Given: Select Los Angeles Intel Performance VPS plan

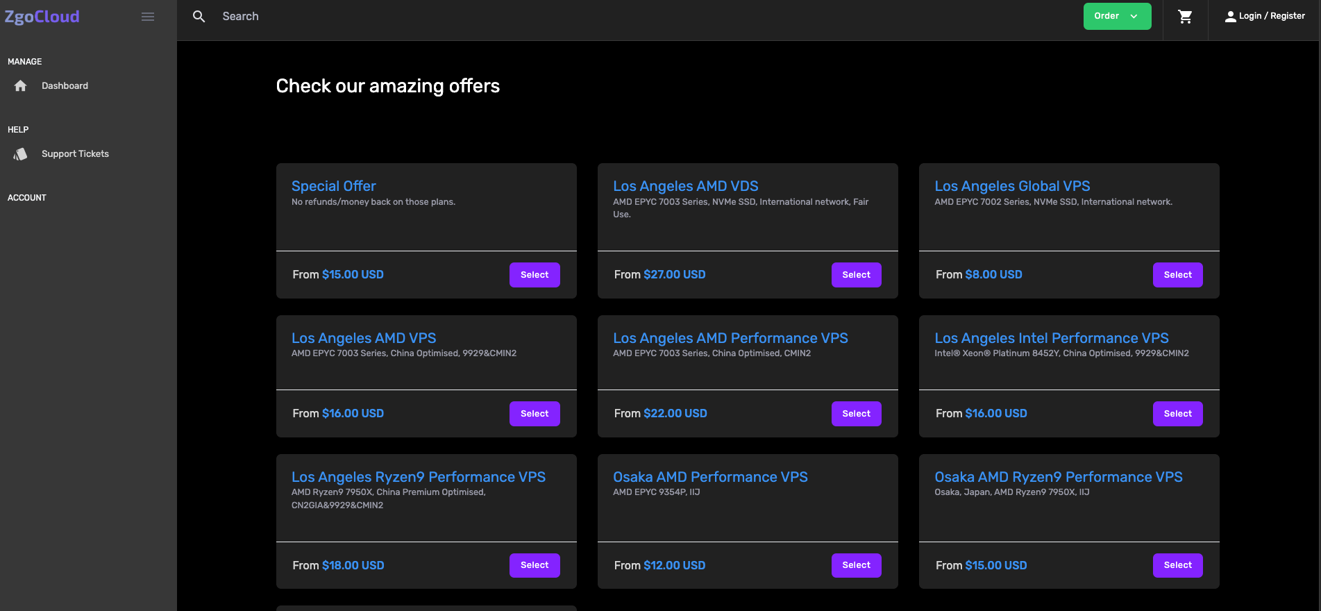Looking at the screenshot, I should tap(1177, 414).
